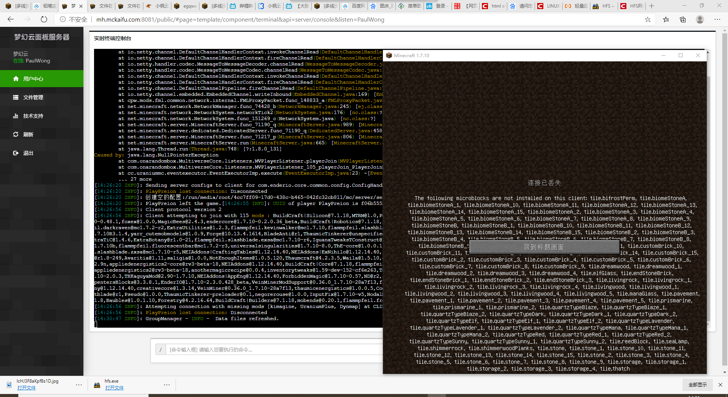Click the lcHJ3F8aKpfBs1D.jpg download file icon

pyautogui.click(x=9, y=385)
